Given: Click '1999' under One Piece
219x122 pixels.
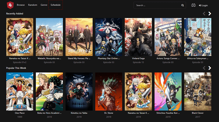Looking at the screenshot, I should point(20,117).
